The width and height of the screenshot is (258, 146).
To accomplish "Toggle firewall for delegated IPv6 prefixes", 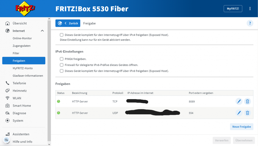I will [x=61, y=65].
